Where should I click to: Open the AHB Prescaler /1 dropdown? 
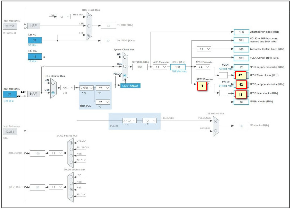[160, 67]
